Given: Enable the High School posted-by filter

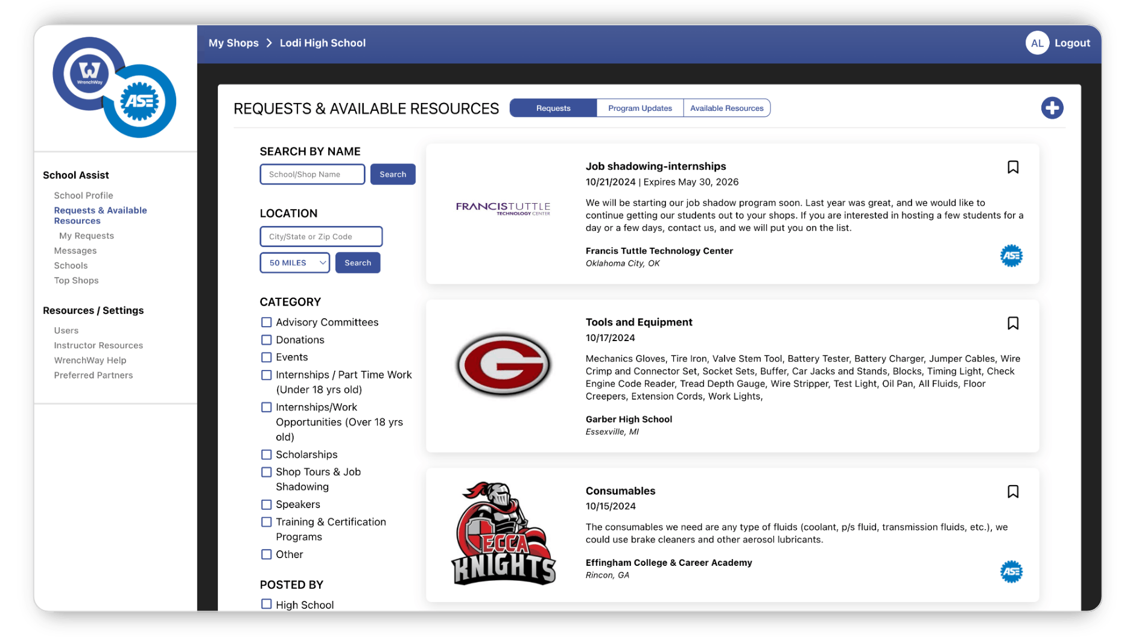Looking at the screenshot, I should click(x=266, y=603).
